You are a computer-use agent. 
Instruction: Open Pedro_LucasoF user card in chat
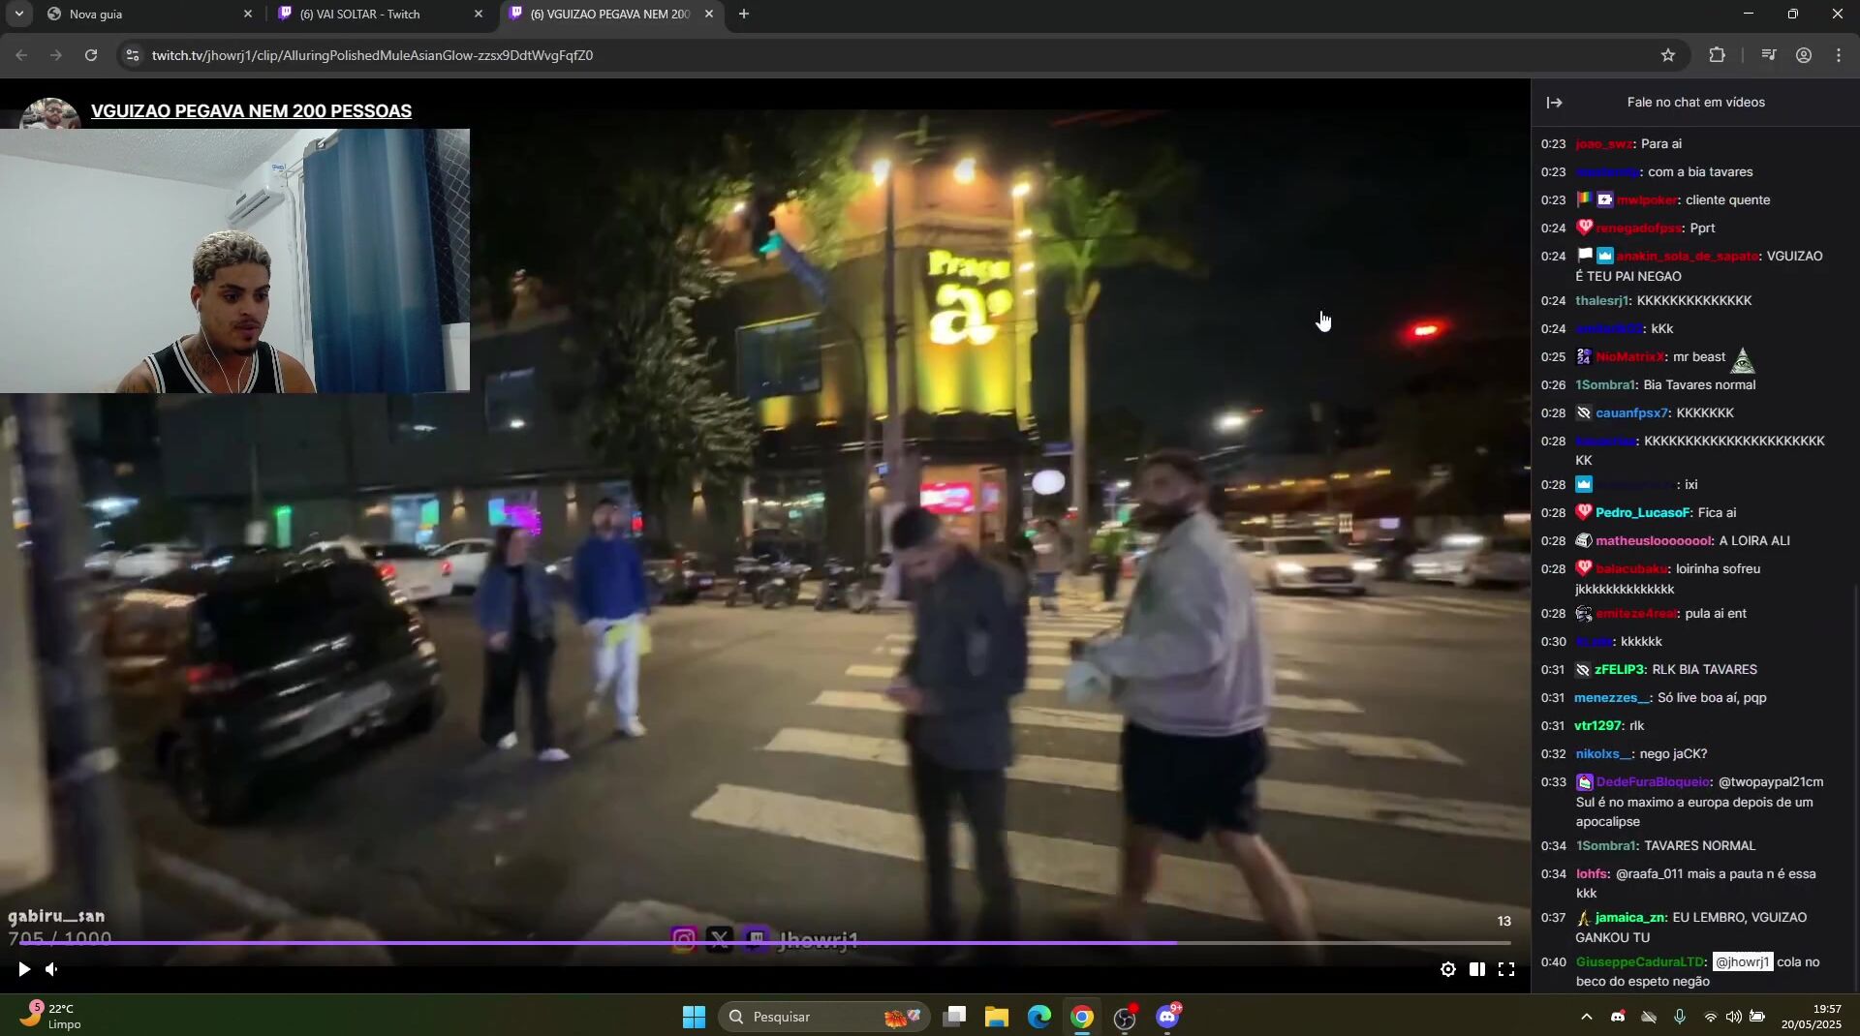[1643, 513]
